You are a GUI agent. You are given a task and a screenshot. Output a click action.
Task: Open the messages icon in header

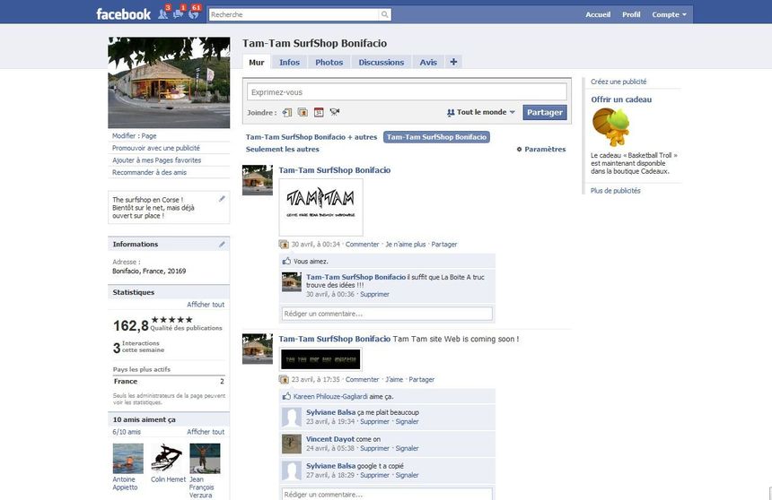[x=179, y=13]
